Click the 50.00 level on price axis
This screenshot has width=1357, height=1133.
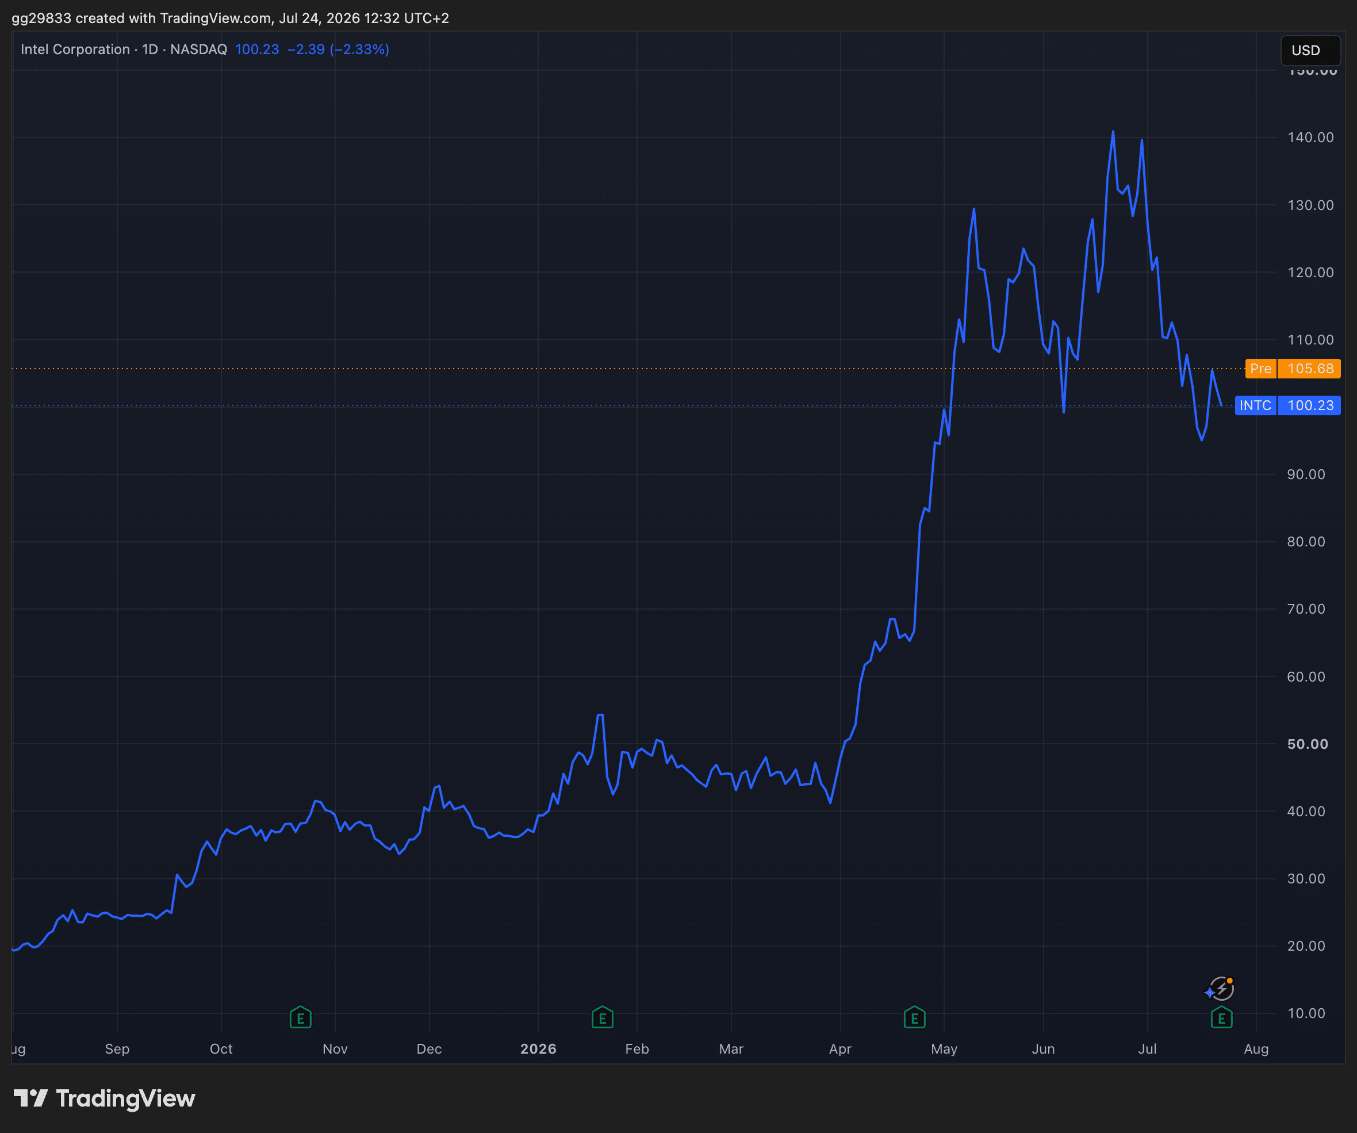tap(1308, 744)
